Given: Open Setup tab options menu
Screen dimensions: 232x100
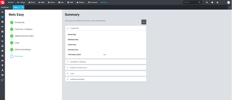Looking at the screenshot, I should tap(20, 7).
